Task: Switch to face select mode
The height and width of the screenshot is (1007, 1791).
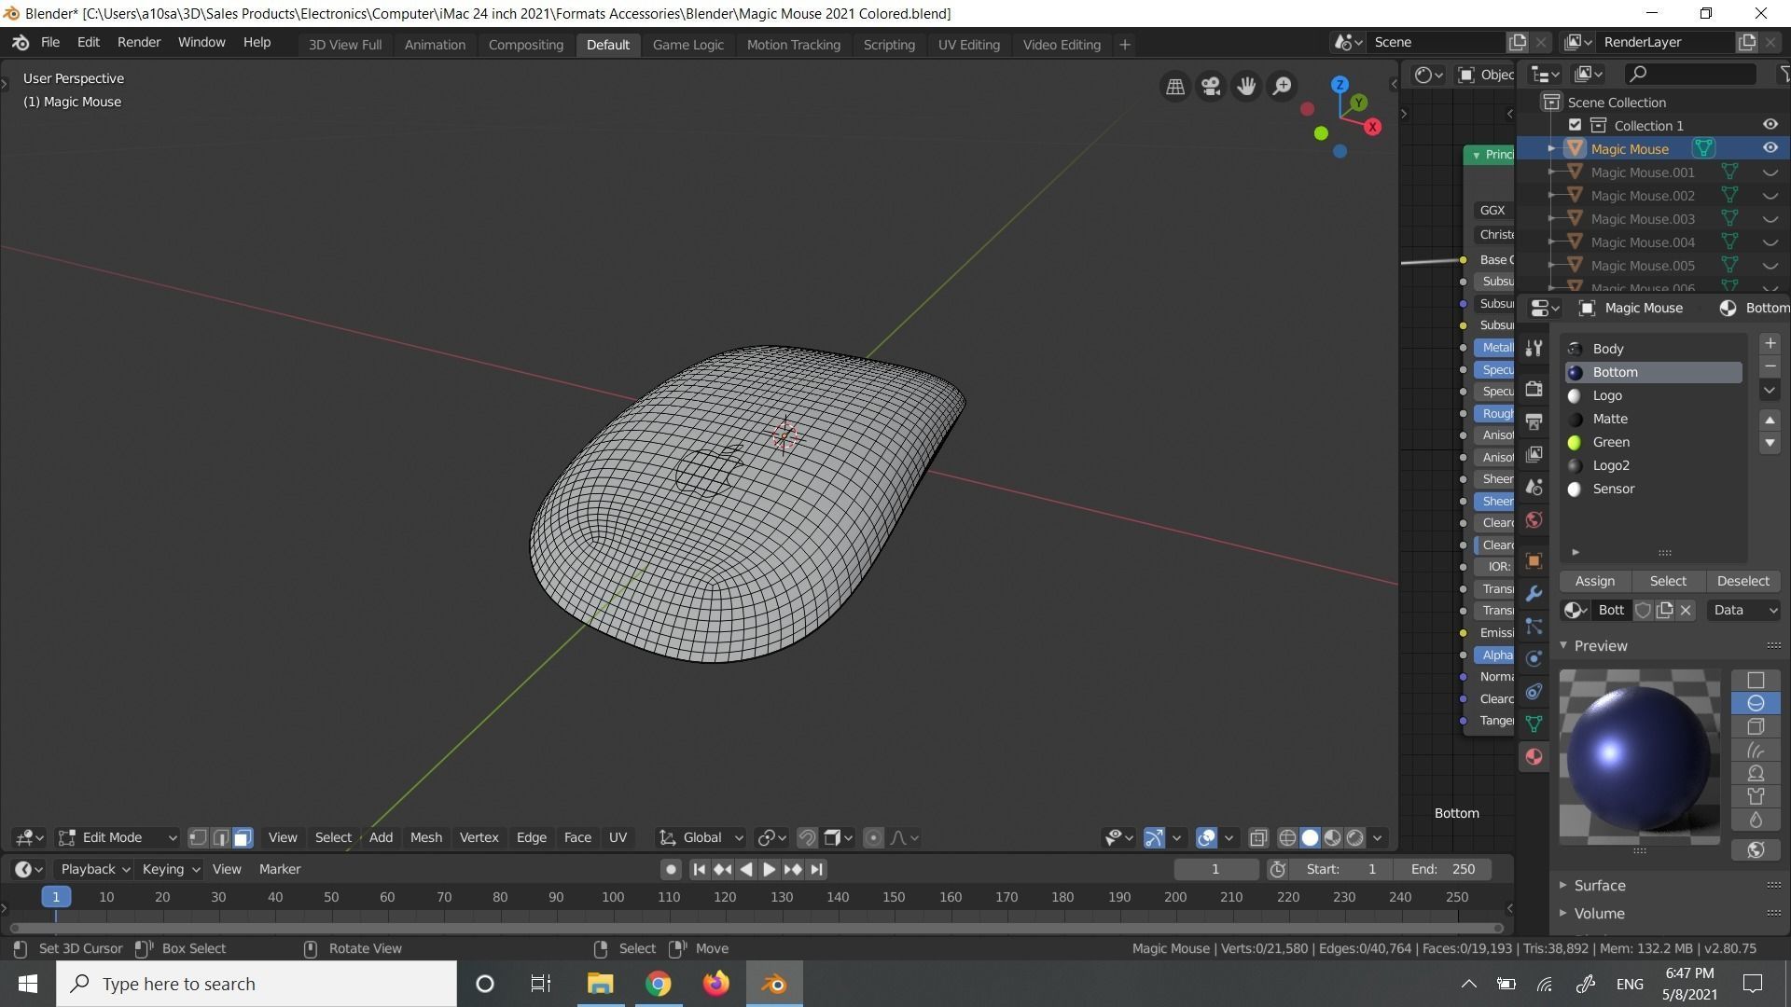Action: pos(243,838)
